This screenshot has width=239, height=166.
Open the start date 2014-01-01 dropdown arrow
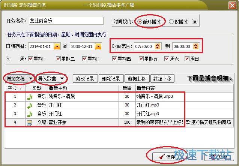(x=57, y=46)
